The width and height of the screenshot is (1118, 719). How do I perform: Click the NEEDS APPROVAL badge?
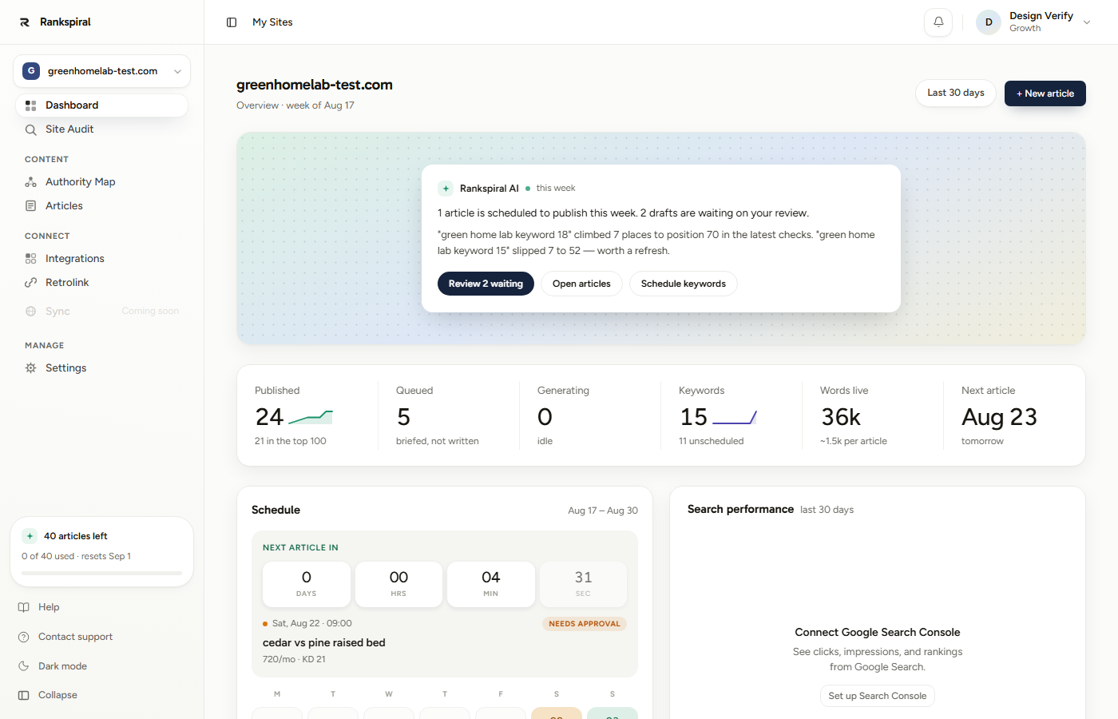click(585, 624)
